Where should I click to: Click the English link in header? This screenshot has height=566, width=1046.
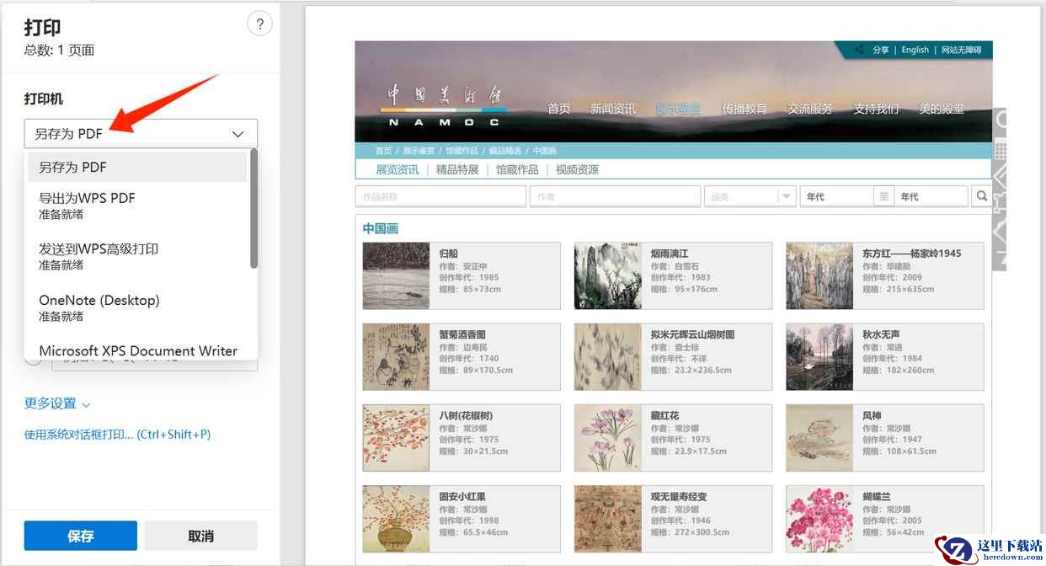[915, 50]
